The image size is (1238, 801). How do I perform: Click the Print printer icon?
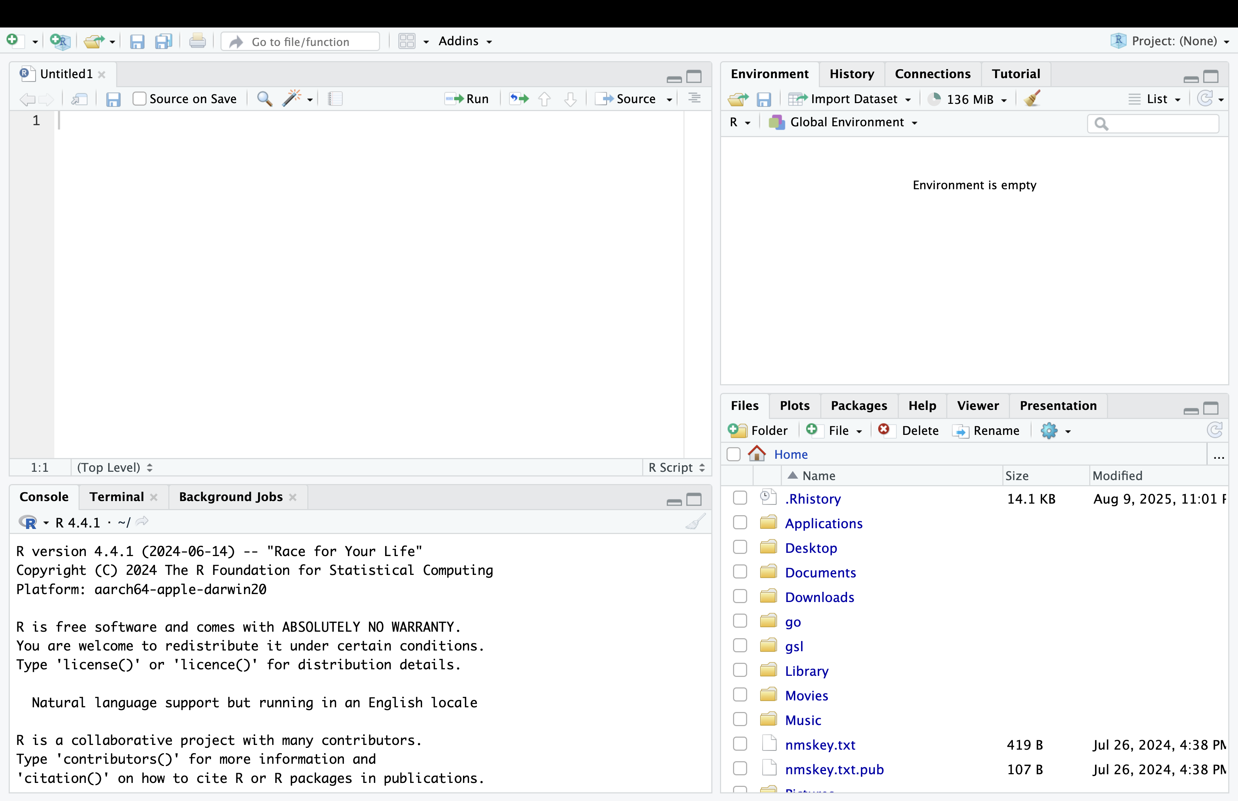(197, 41)
